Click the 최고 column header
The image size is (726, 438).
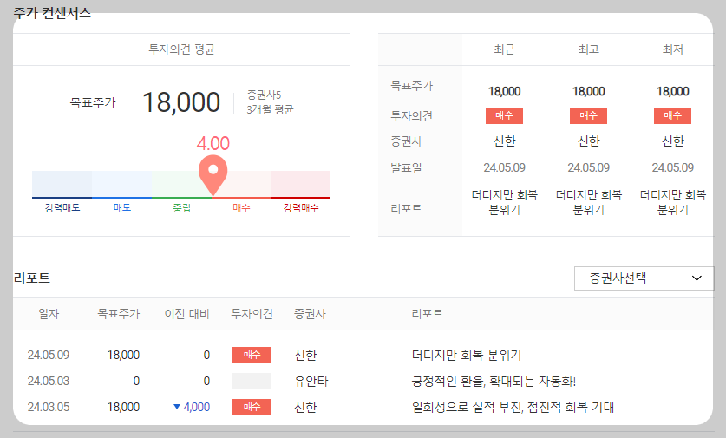click(x=589, y=49)
